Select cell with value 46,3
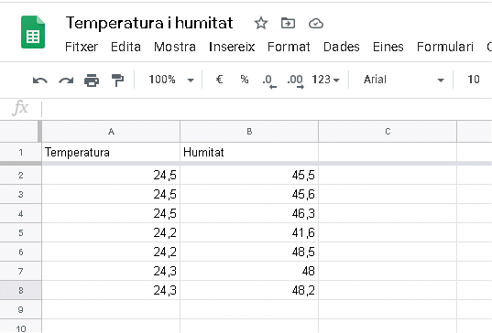The width and height of the screenshot is (492, 333). click(249, 214)
